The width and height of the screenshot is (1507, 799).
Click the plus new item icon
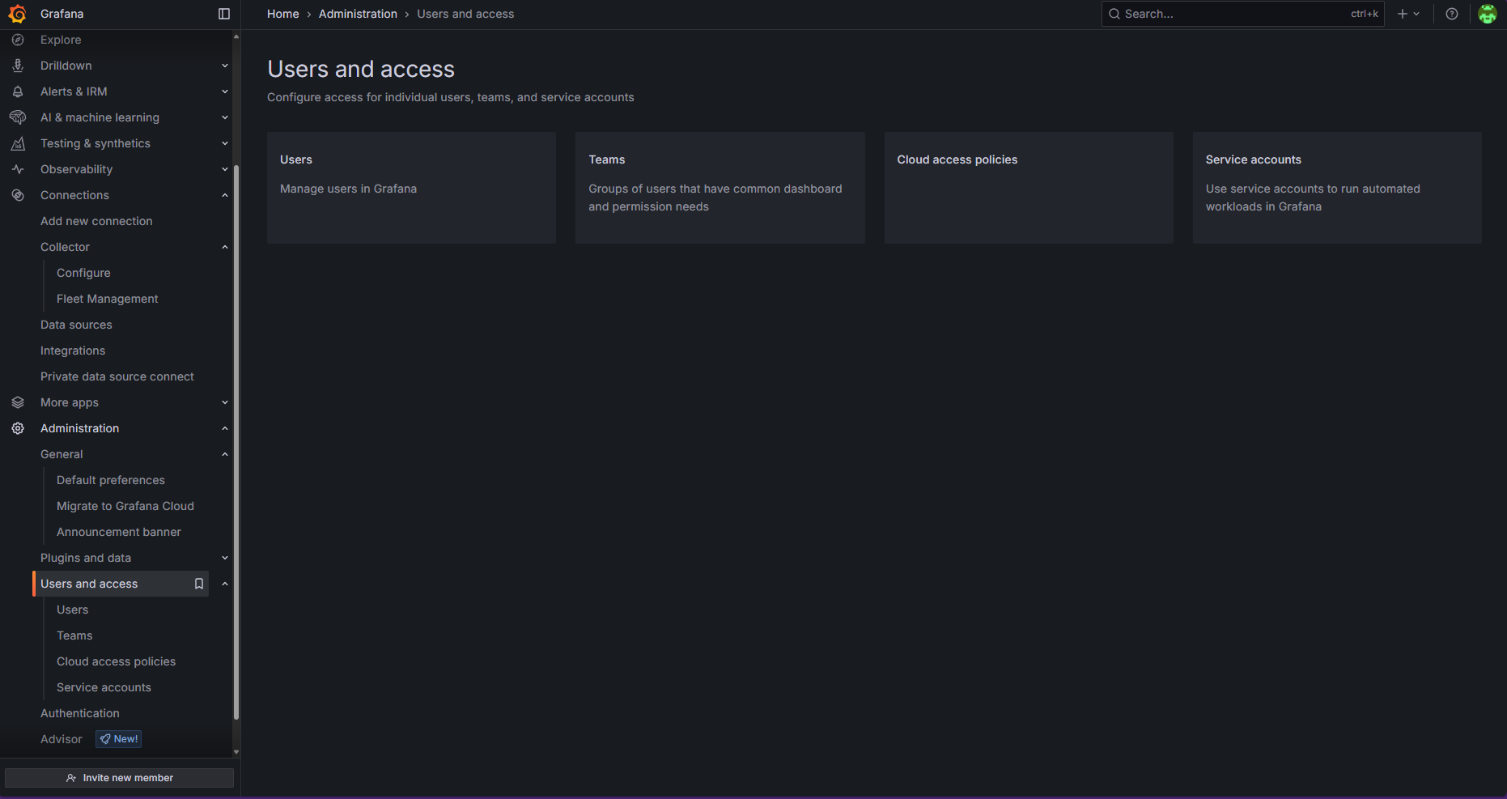pos(1403,14)
